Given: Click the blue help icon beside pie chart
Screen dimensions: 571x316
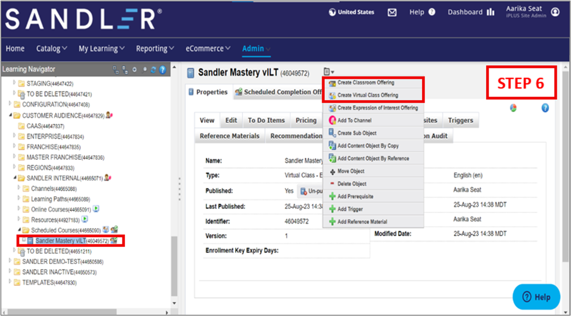Looking at the screenshot, I should 545,108.
